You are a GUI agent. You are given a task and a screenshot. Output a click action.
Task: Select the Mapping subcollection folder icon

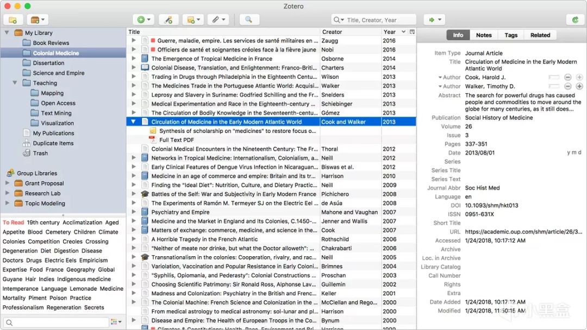(x=34, y=93)
